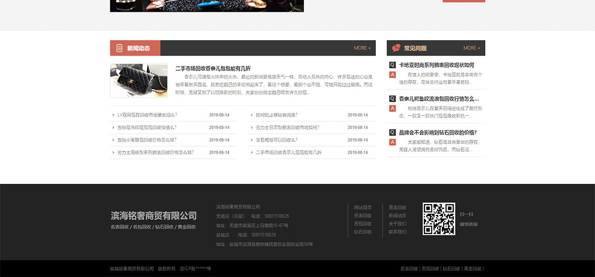Expand the LV双肩包在回收市场受欢迎么 news item
The image size is (595, 277).
(x=147, y=115)
